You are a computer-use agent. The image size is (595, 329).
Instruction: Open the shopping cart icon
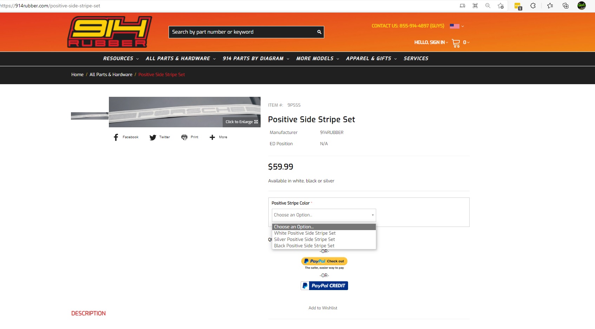[x=456, y=43]
